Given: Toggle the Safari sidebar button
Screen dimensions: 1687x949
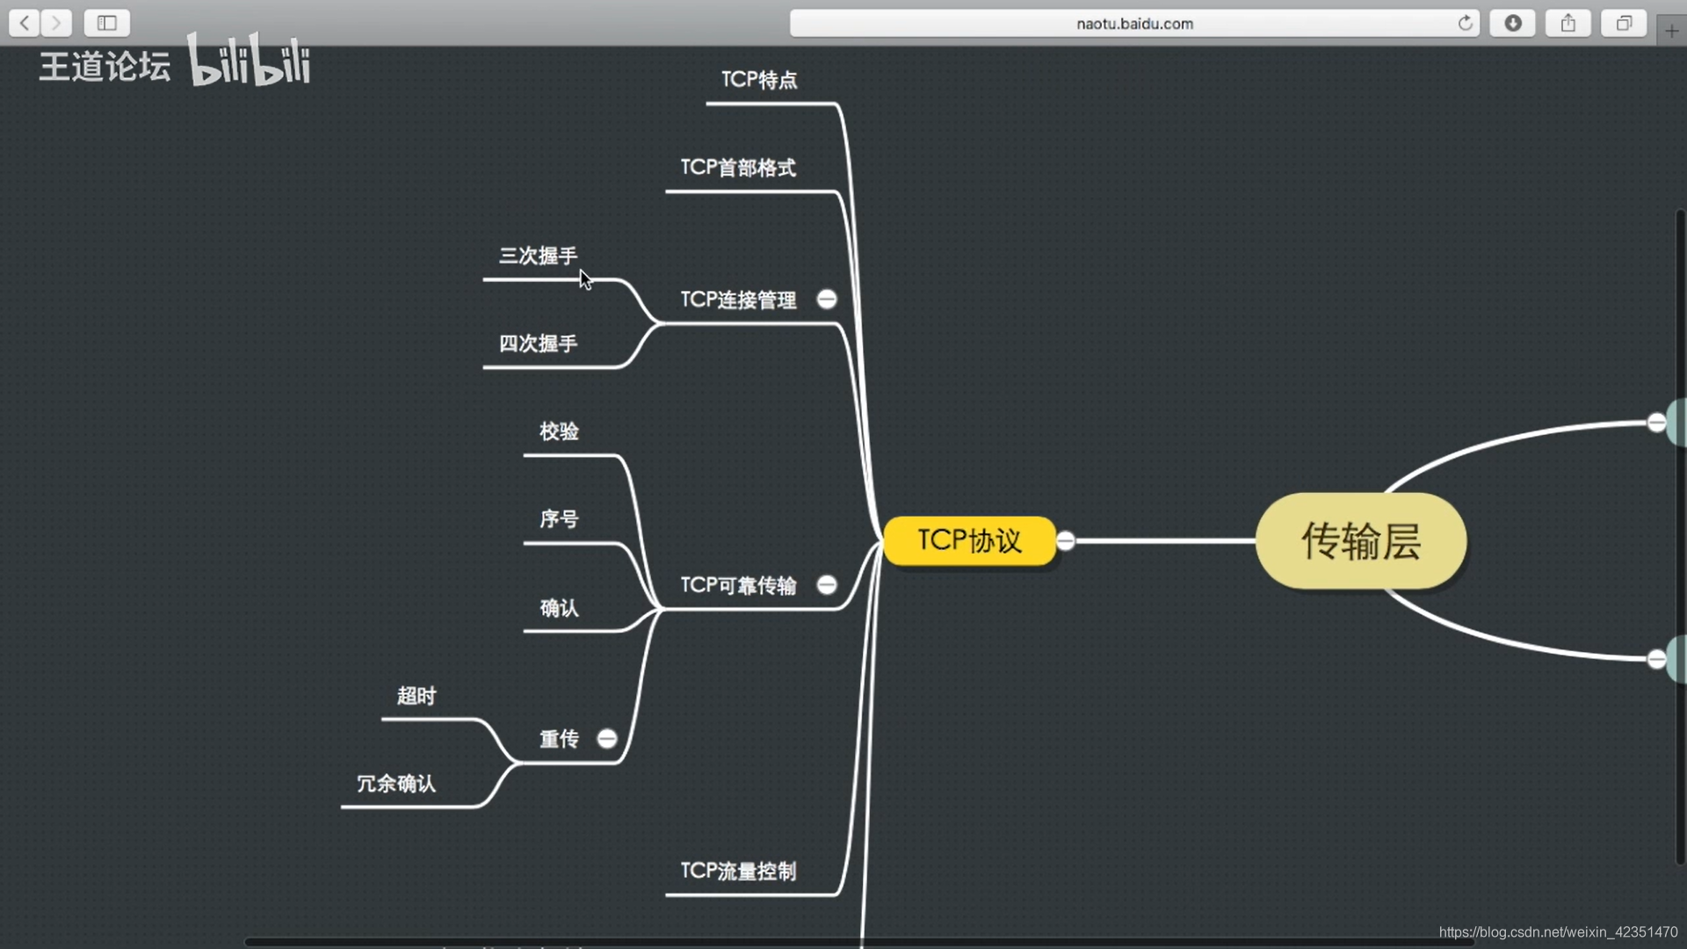Looking at the screenshot, I should pos(107,23).
